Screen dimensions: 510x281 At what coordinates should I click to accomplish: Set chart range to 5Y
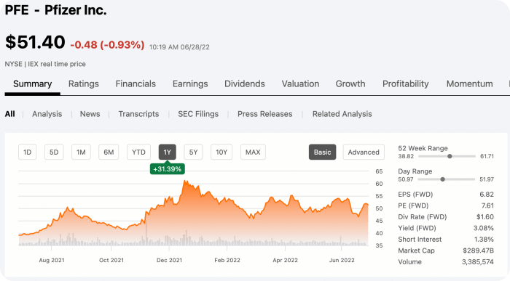(193, 152)
